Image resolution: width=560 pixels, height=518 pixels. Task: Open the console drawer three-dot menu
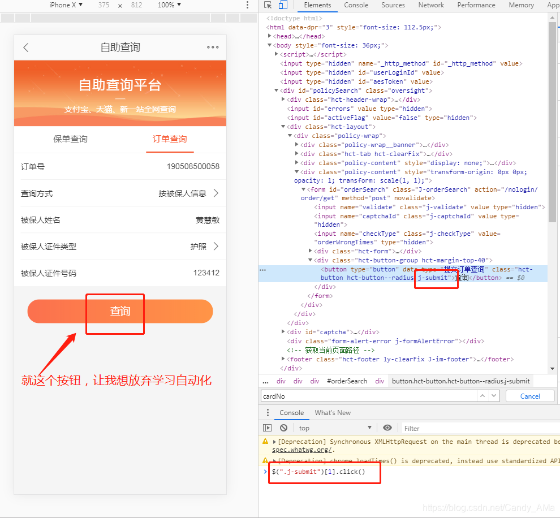[268, 413]
